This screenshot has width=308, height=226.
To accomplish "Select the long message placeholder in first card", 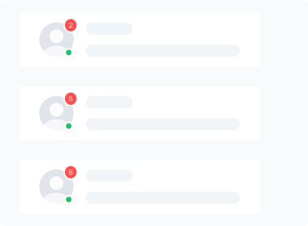I will coord(163,51).
